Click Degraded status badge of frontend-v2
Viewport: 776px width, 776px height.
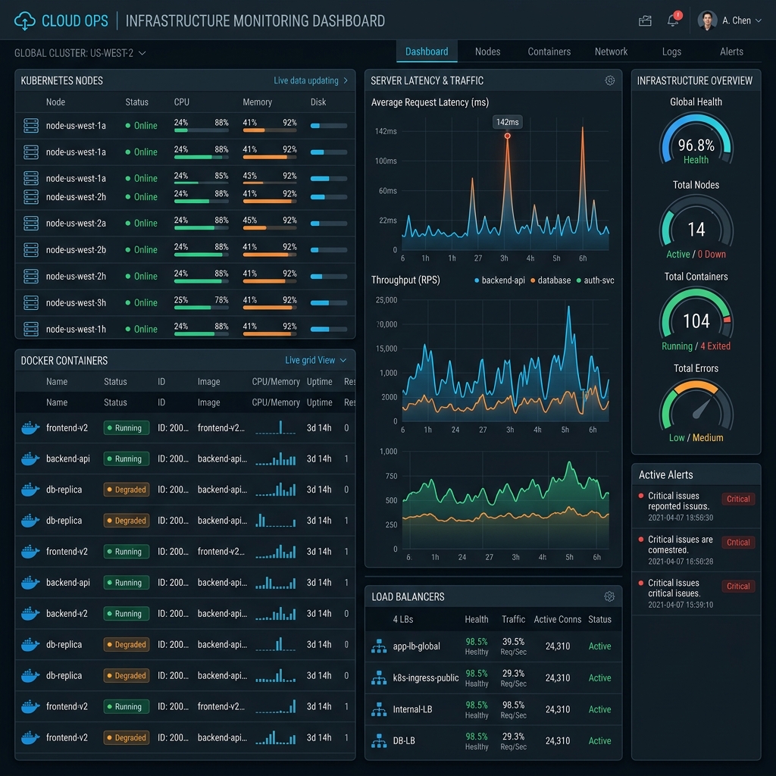pos(127,737)
